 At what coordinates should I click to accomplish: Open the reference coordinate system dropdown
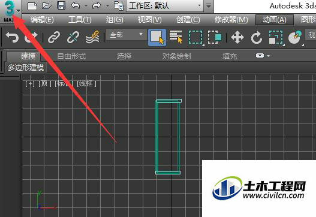click(311, 35)
